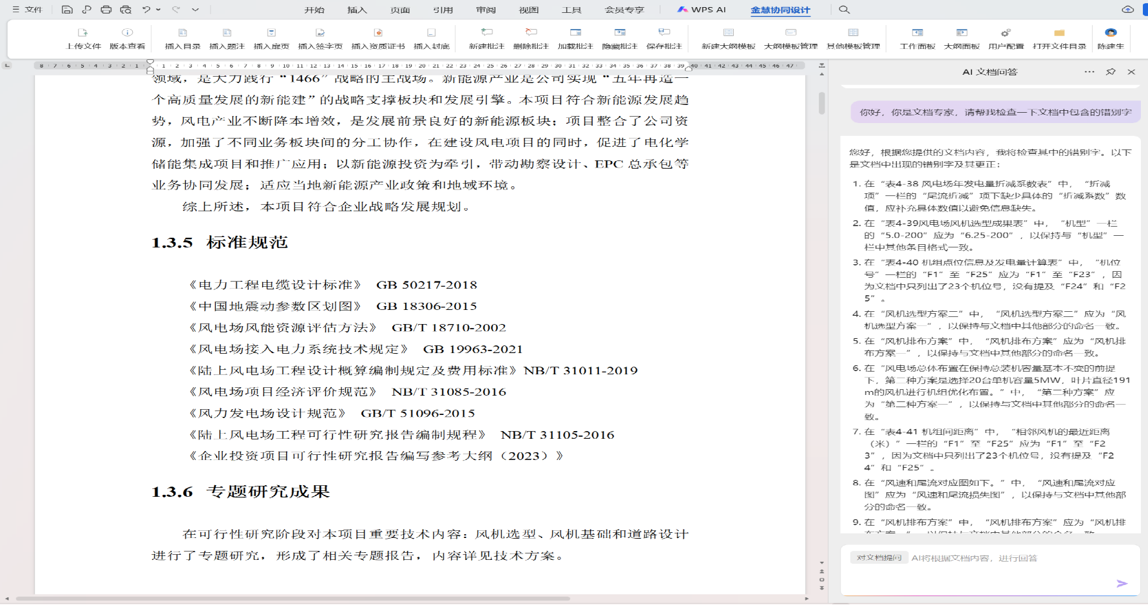
Task: Pin the AI 文档问答 panel
Action: (x=1111, y=72)
